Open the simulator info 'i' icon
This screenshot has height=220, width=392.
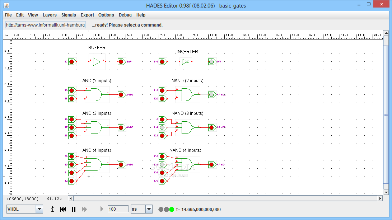pyautogui.click(x=52, y=209)
